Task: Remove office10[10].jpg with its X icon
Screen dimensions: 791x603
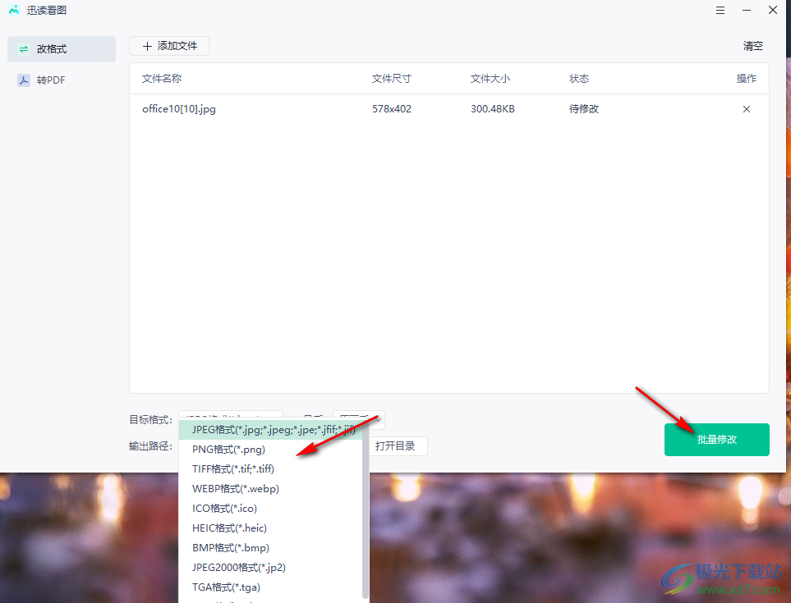Action: pyautogui.click(x=746, y=109)
